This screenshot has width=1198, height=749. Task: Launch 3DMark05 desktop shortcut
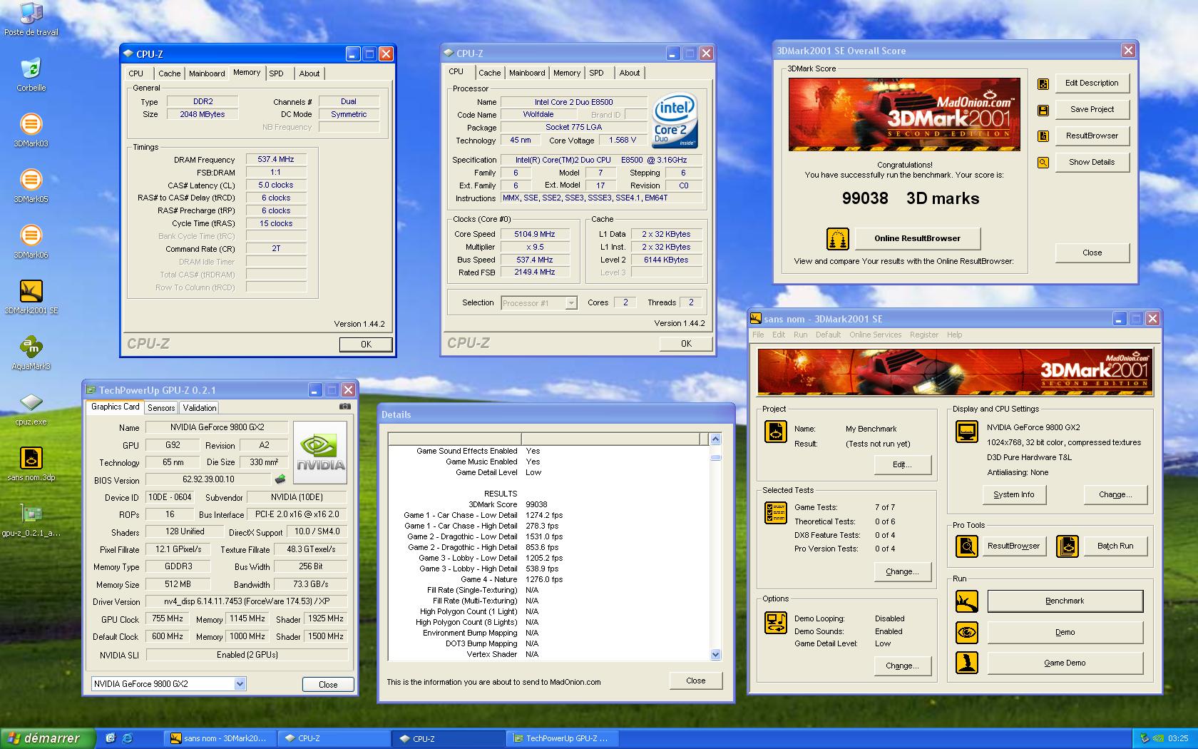click(x=31, y=185)
